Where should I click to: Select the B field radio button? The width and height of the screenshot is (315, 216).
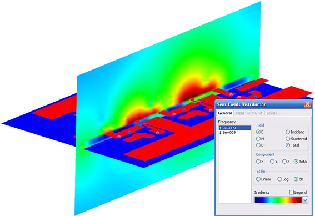click(x=260, y=145)
